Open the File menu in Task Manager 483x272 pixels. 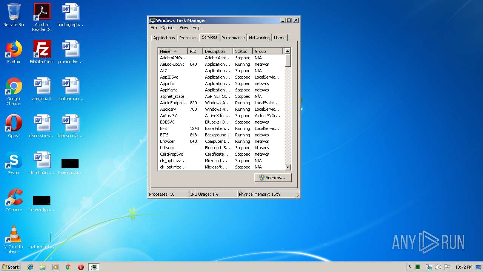point(154,28)
